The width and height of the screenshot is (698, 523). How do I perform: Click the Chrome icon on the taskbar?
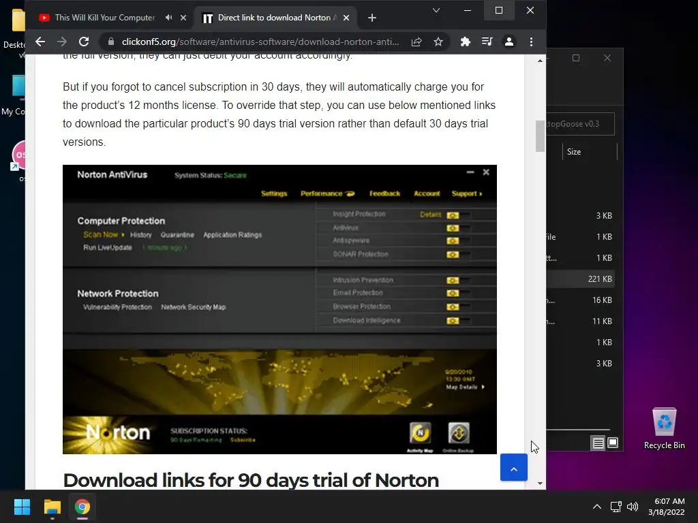(82, 507)
